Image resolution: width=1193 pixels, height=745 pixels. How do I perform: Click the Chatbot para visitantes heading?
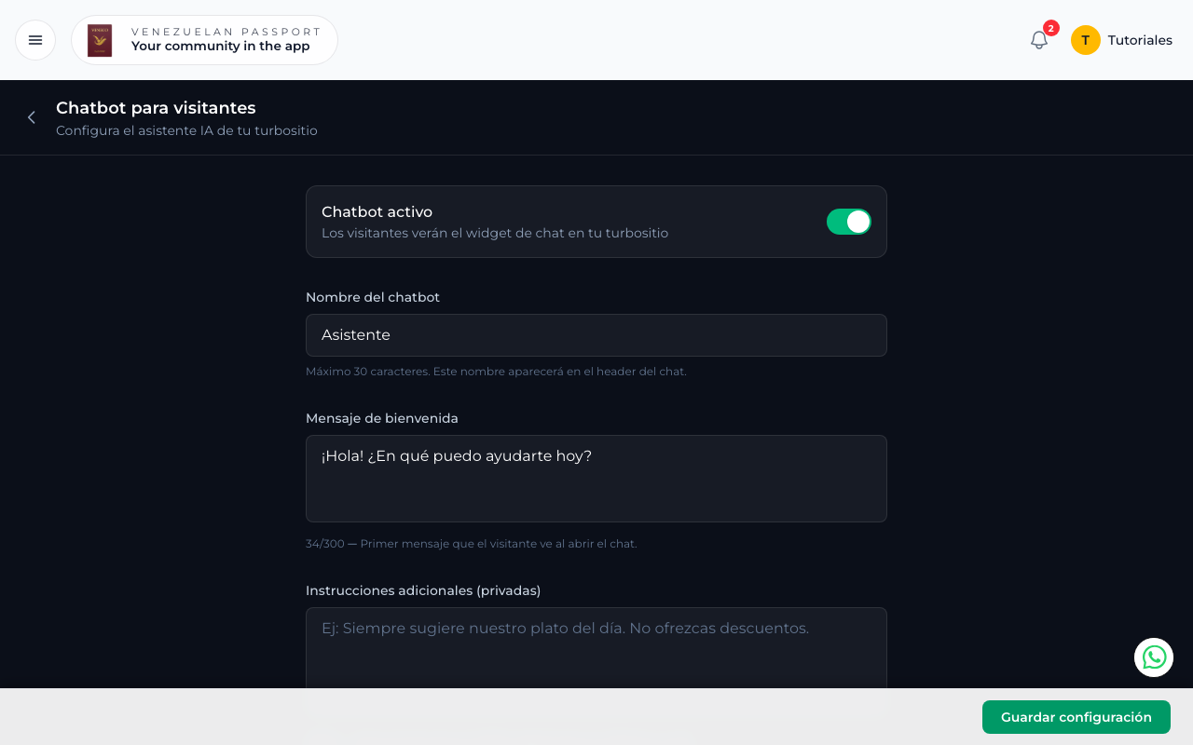point(156,108)
